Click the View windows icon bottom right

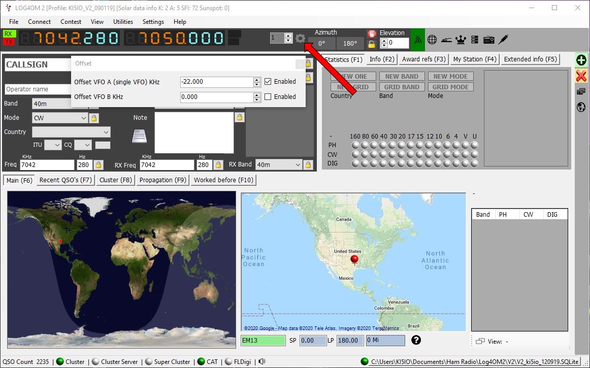(x=480, y=341)
